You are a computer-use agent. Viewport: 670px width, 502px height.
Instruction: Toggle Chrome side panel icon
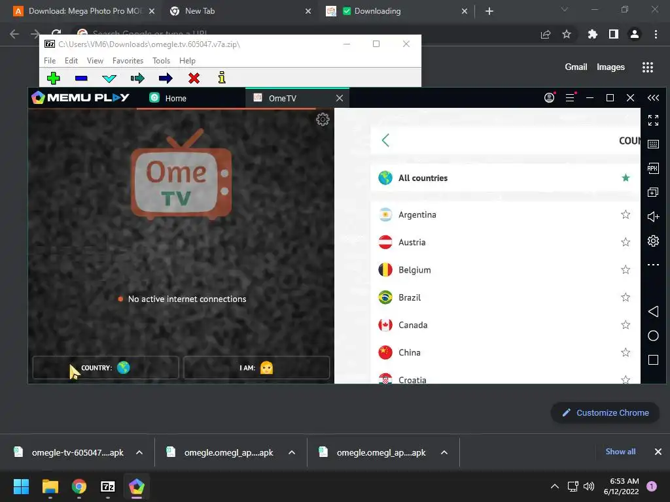(x=614, y=34)
